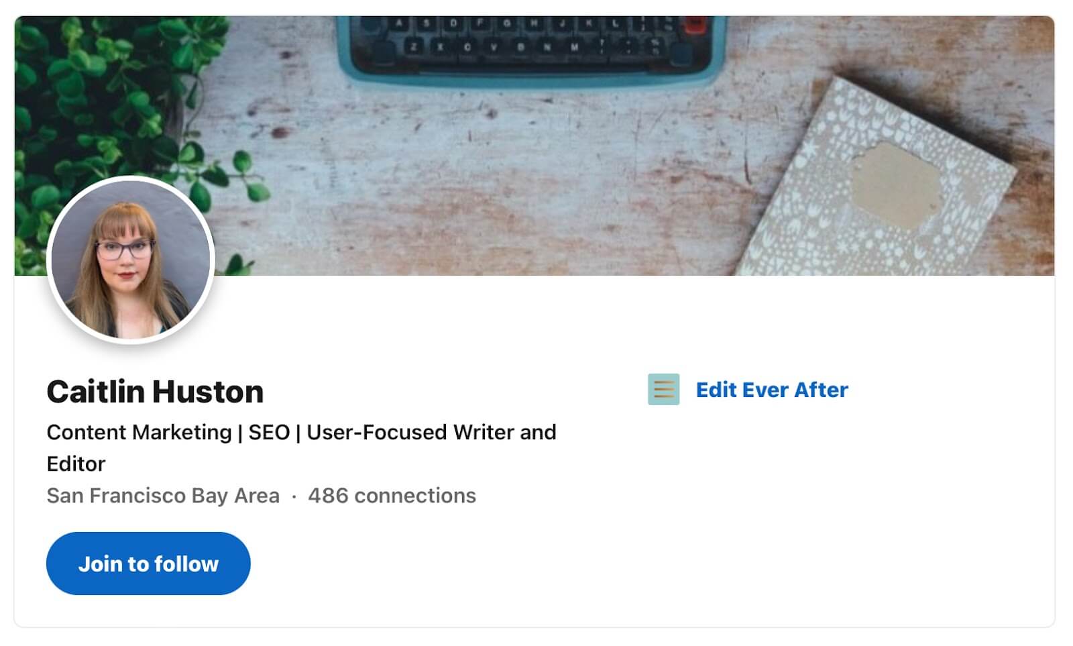
Task: Click the orange notebook icon beside Edit Ever After
Action: coord(663,389)
